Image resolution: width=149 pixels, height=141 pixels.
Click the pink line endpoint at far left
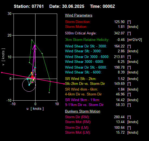2,73
